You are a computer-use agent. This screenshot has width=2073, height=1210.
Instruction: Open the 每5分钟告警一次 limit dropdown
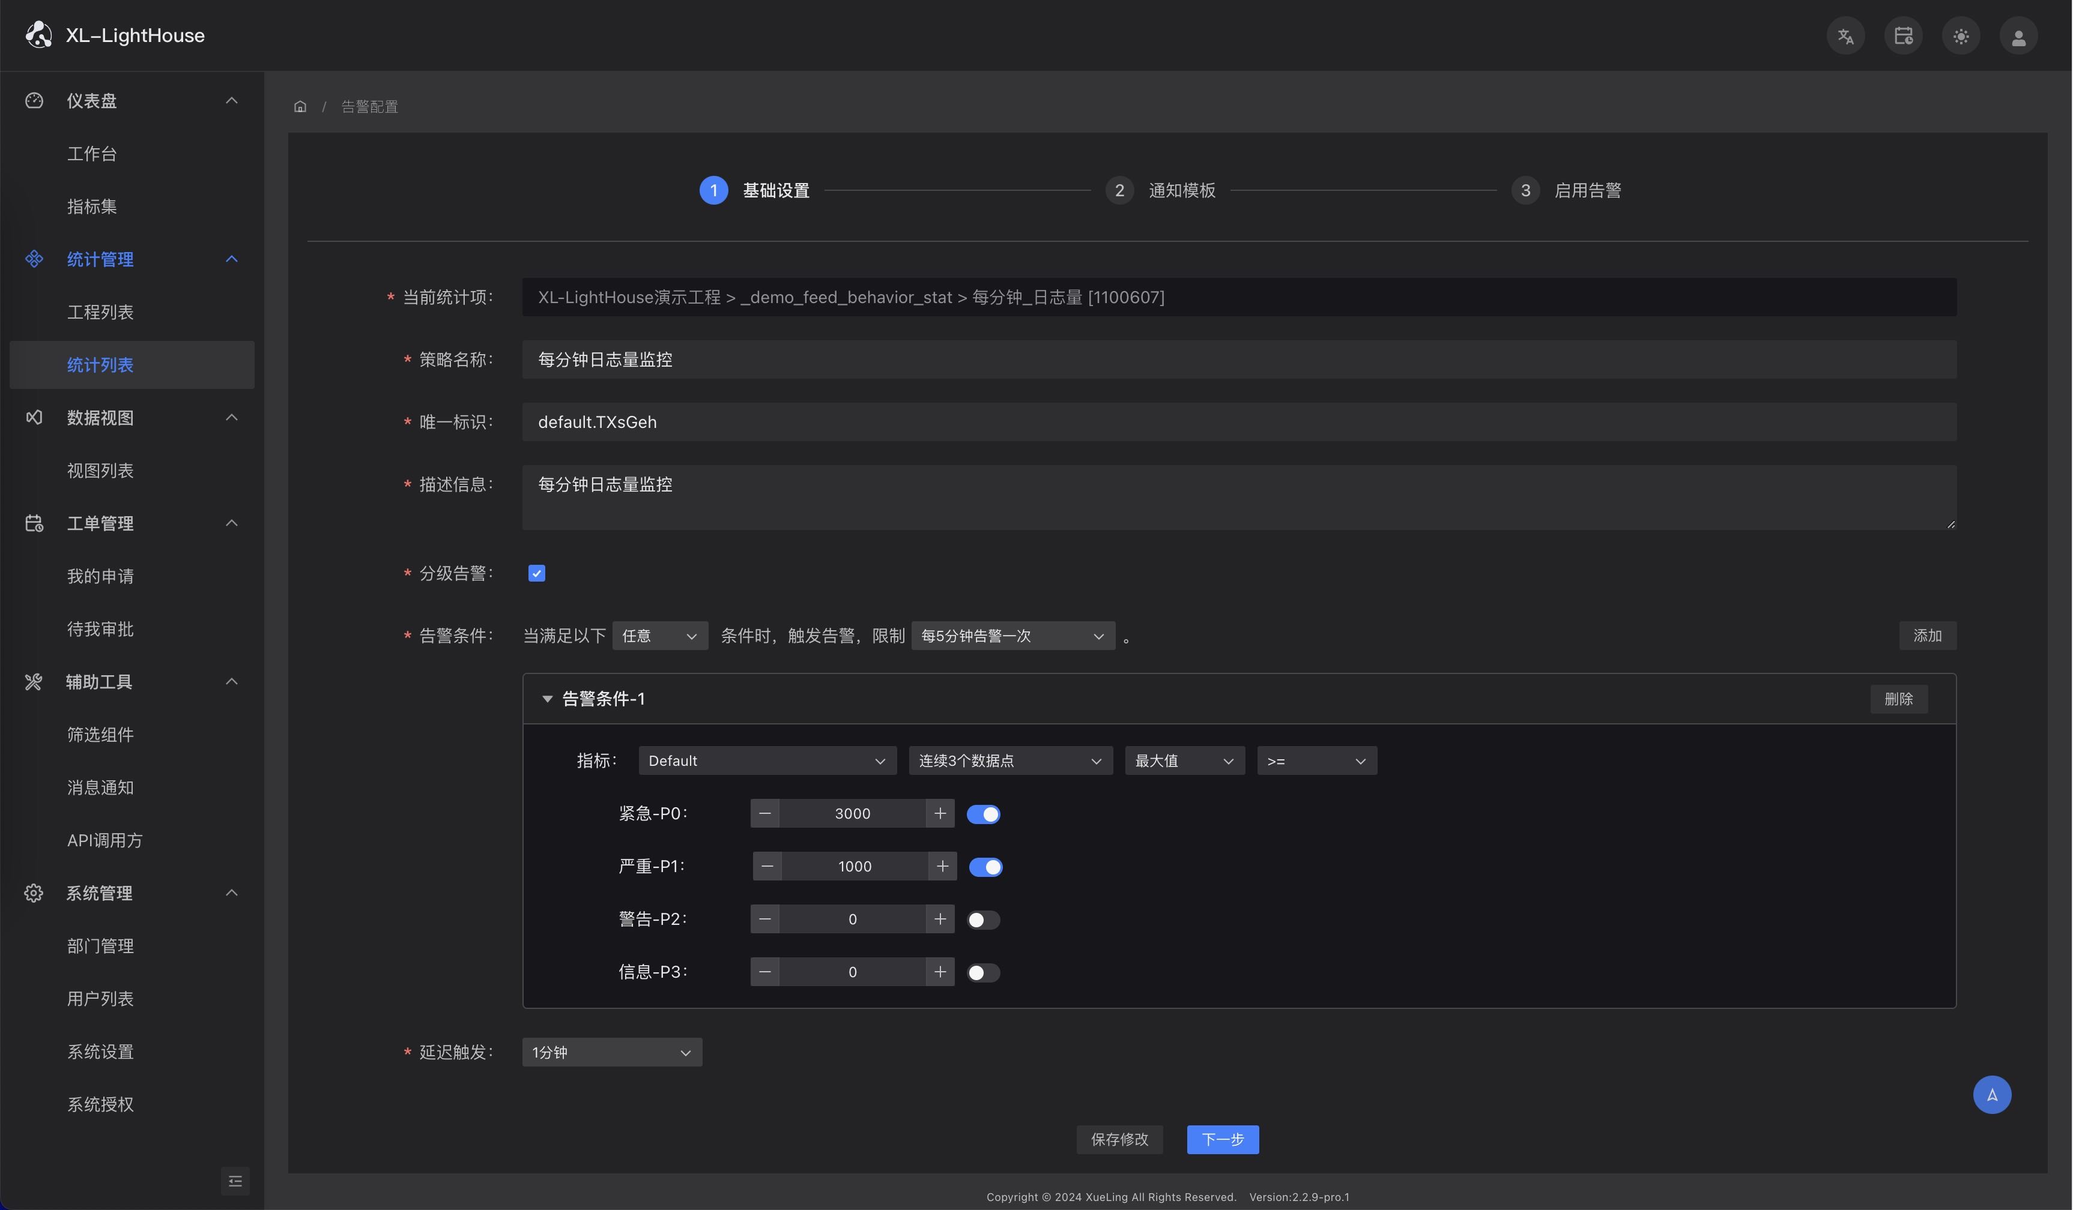1012,636
